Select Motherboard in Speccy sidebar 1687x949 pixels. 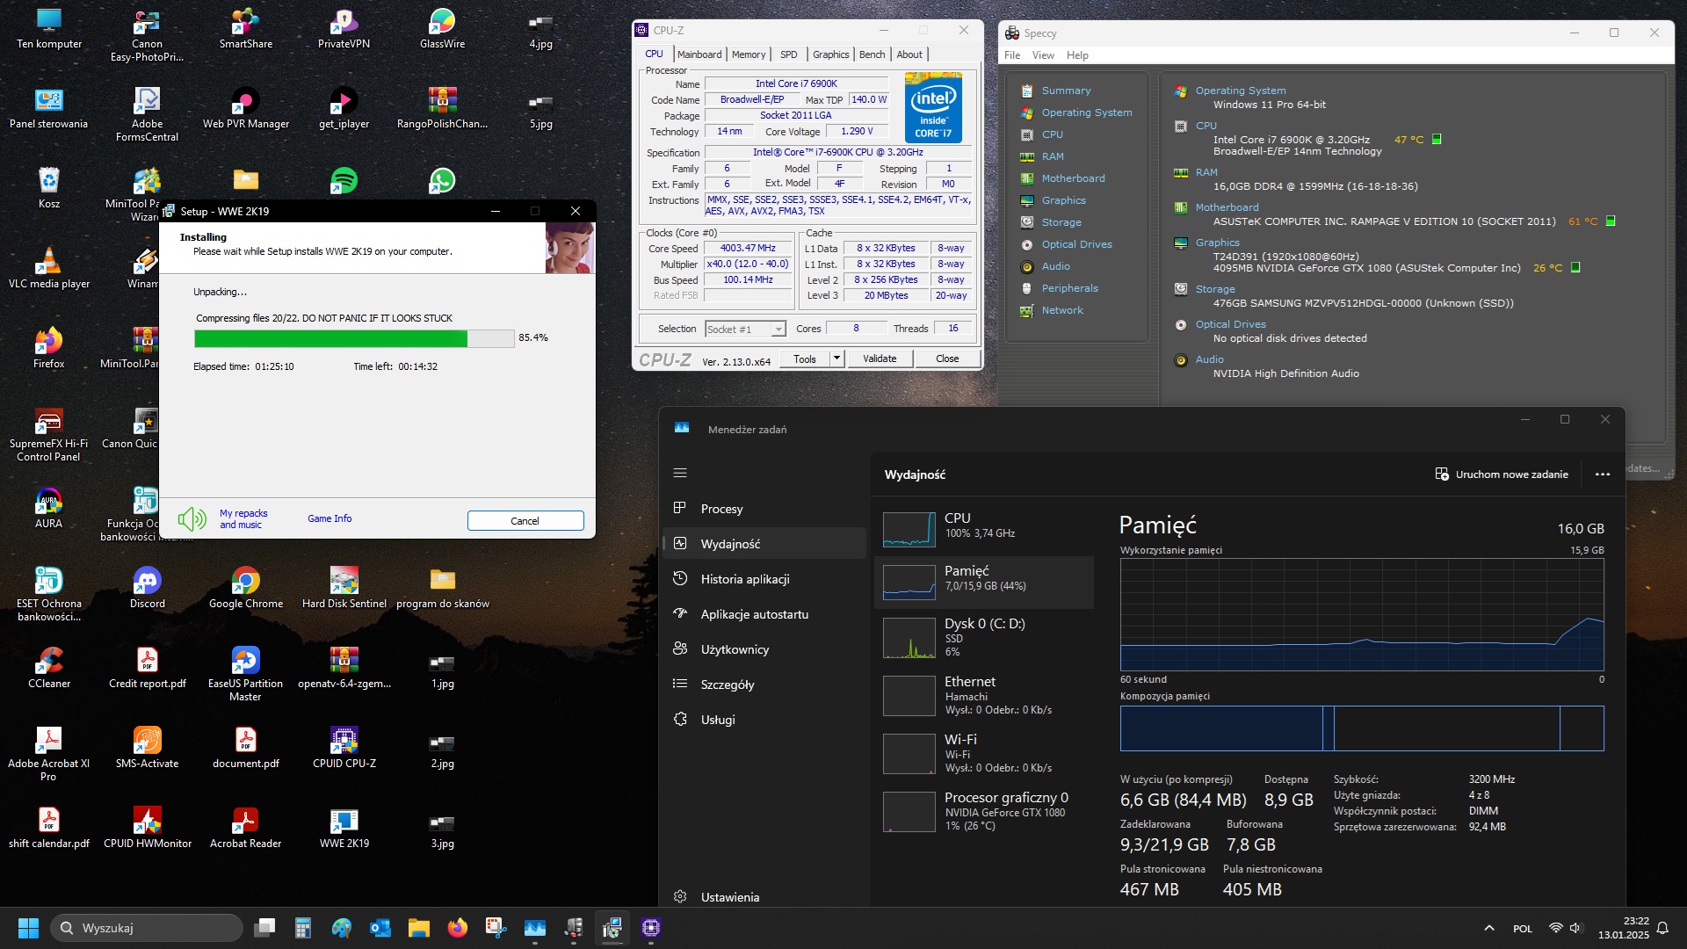1073,178
